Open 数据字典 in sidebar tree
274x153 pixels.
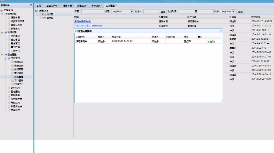tap(15, 95)
